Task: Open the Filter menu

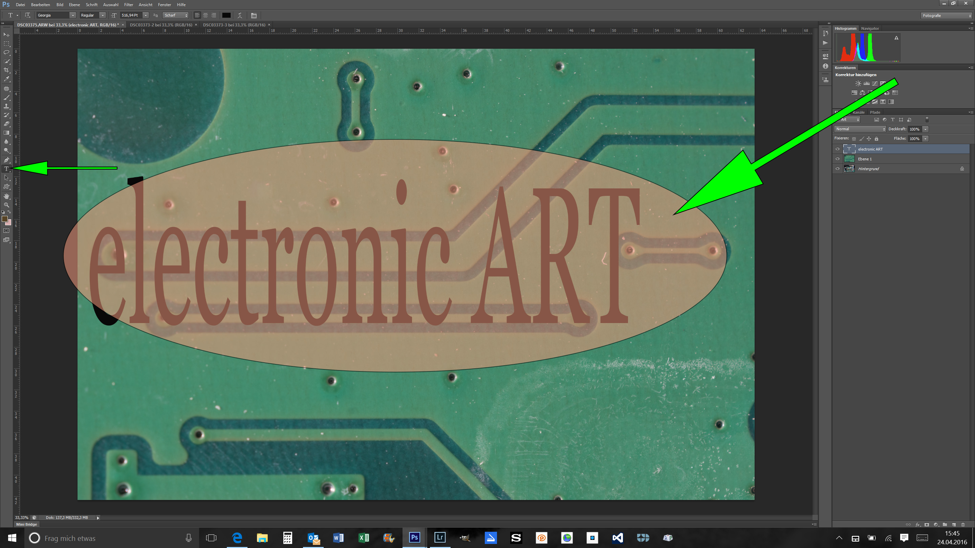Action: [x=129, y=4]
